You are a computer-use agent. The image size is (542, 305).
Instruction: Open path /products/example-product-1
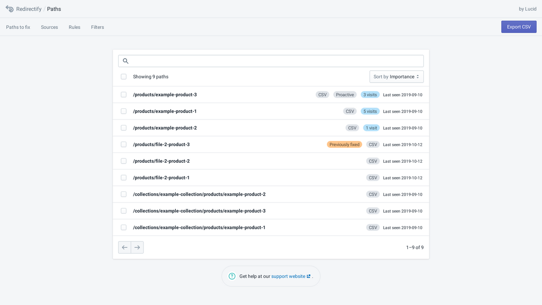[x=165, y=111]
